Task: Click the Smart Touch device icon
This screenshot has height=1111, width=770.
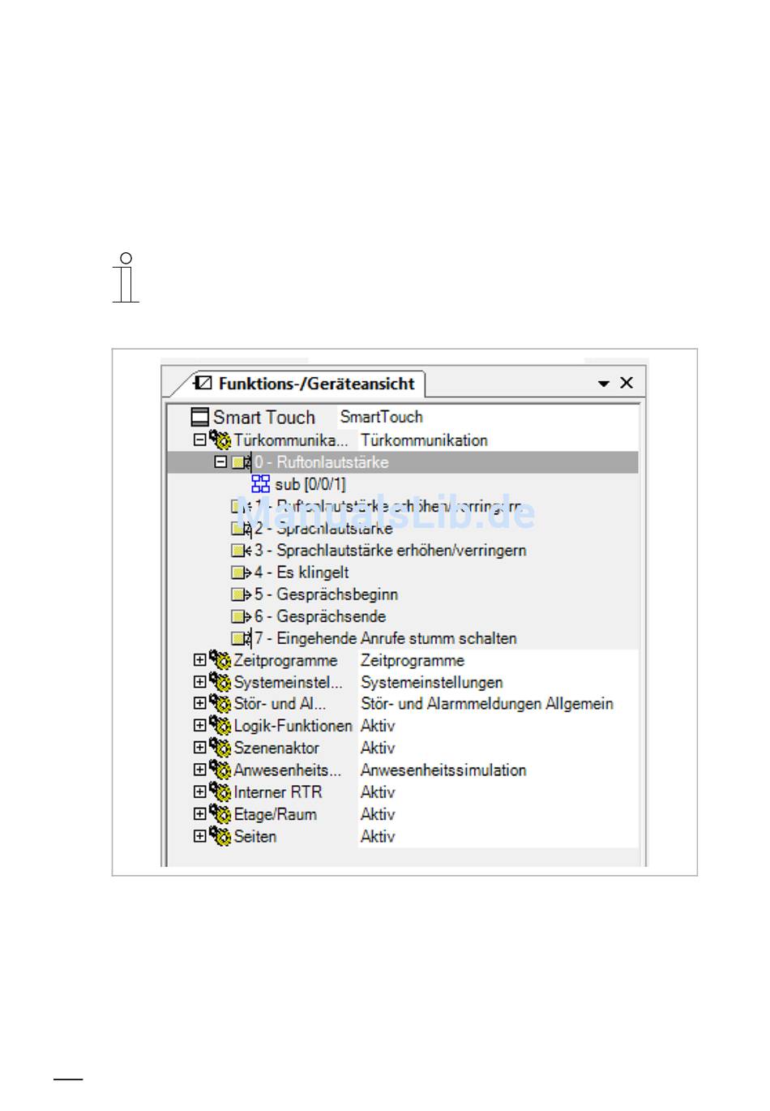Action: click(199, 417)
